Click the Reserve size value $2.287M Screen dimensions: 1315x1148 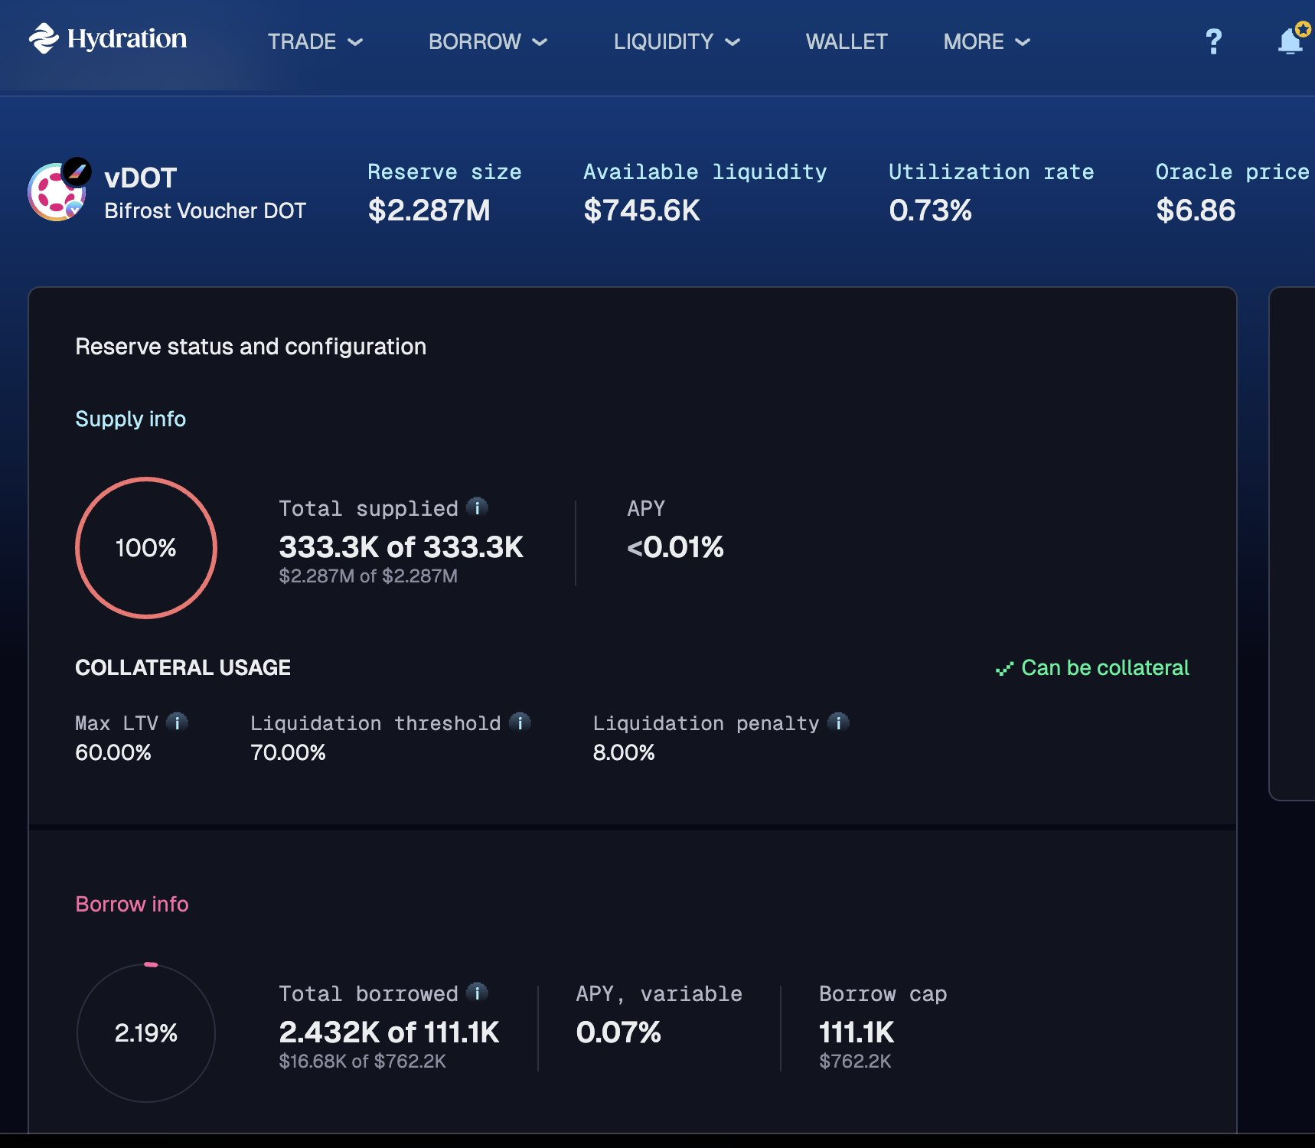429,210
